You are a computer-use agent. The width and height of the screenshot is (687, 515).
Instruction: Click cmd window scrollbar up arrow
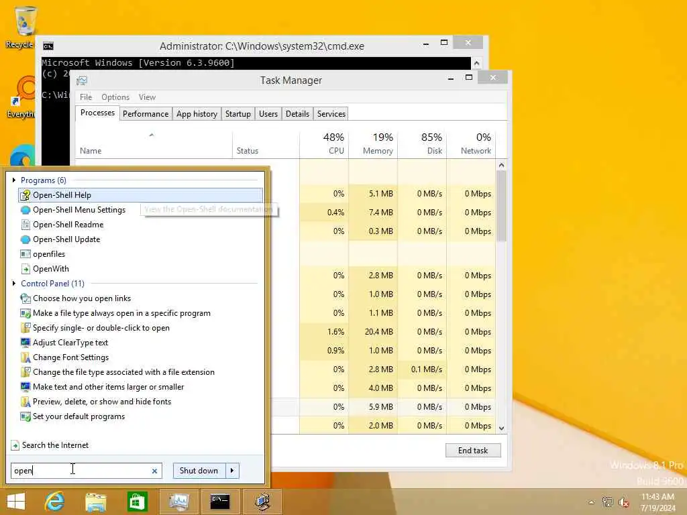click(x=477, y=64)
